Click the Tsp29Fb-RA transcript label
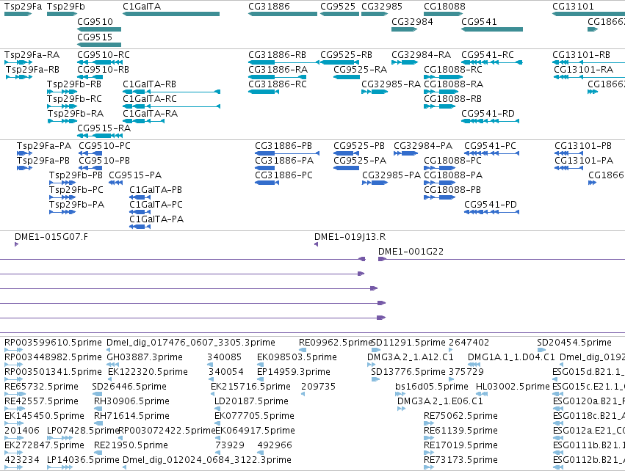Image resolution: width=625 pixels, height=471 pixels. coord(76,114)
